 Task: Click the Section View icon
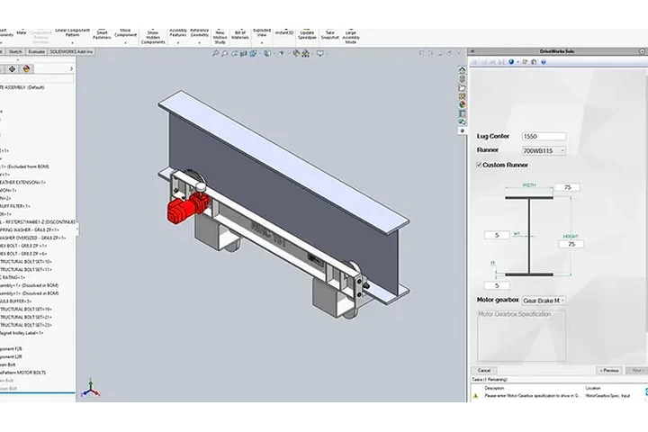pyautogui.click(x=243, y=53)
